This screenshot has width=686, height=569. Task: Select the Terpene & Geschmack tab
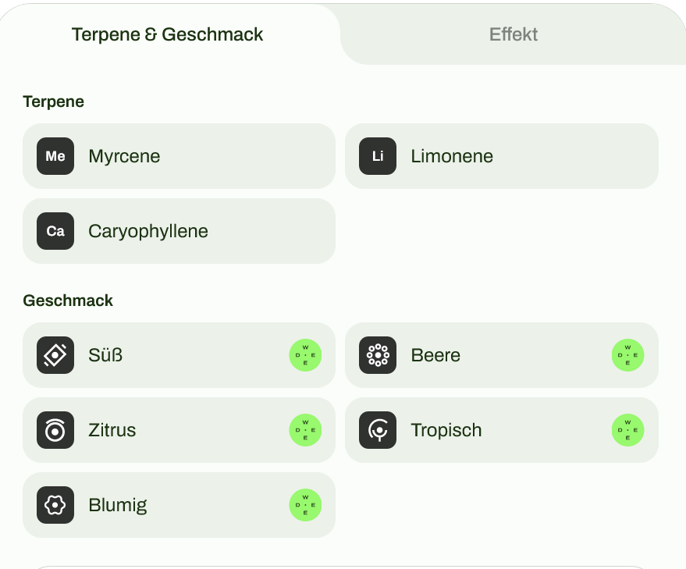tap(168, 34)
